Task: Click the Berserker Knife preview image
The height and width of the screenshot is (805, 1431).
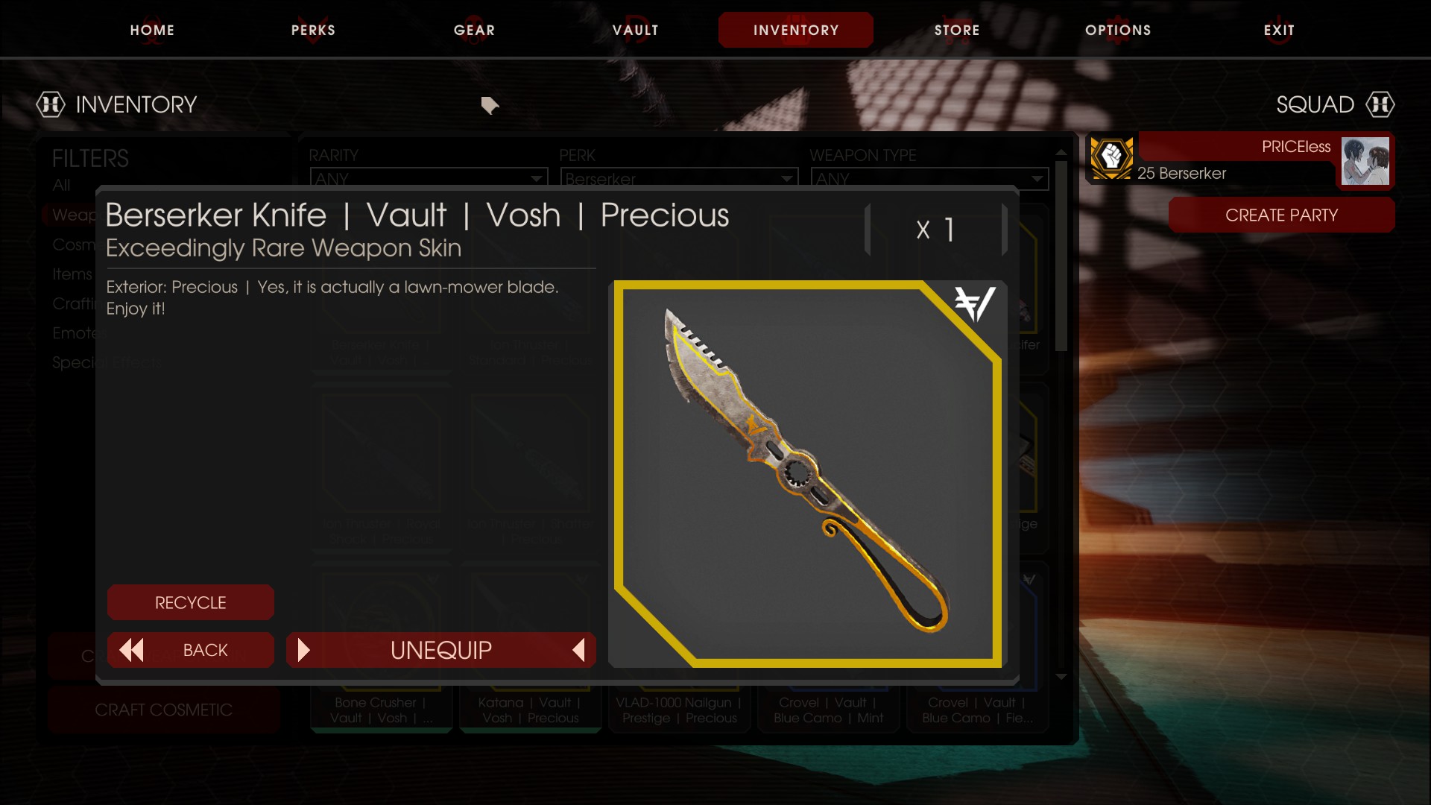Action: [808, 474]
